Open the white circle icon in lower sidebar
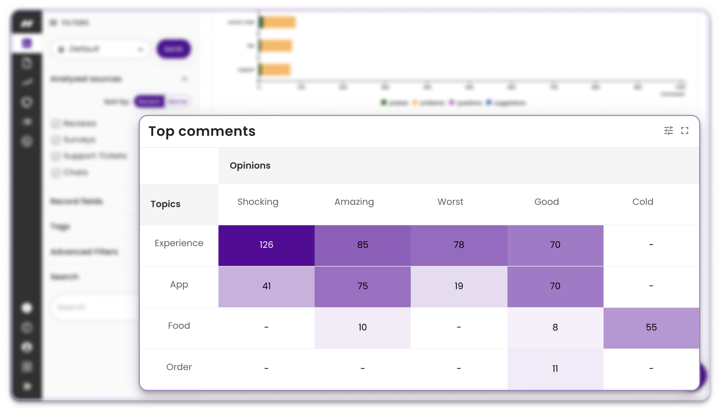This screenshot has width=720, height=412. (27, 308)
